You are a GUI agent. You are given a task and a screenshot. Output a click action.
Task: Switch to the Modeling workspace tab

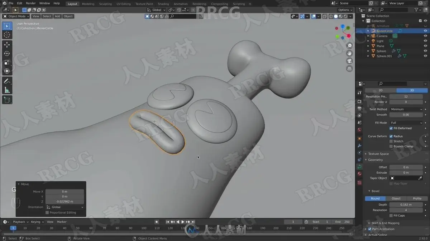pyautogui.click(x=88, y=4)
